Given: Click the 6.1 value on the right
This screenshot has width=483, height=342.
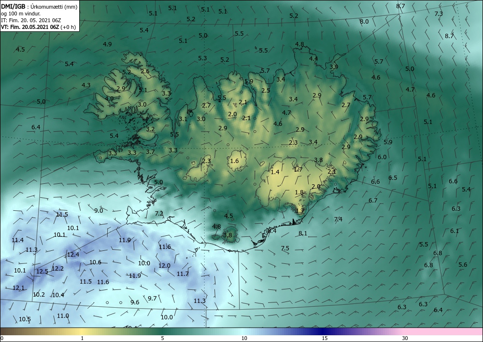Looking at the screenshot, I should coord(455,231).
